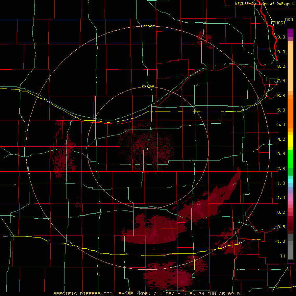296x296 pixels.
Task: Click the 5.0 value on the color scale
Action: click(x=281, y=125)
